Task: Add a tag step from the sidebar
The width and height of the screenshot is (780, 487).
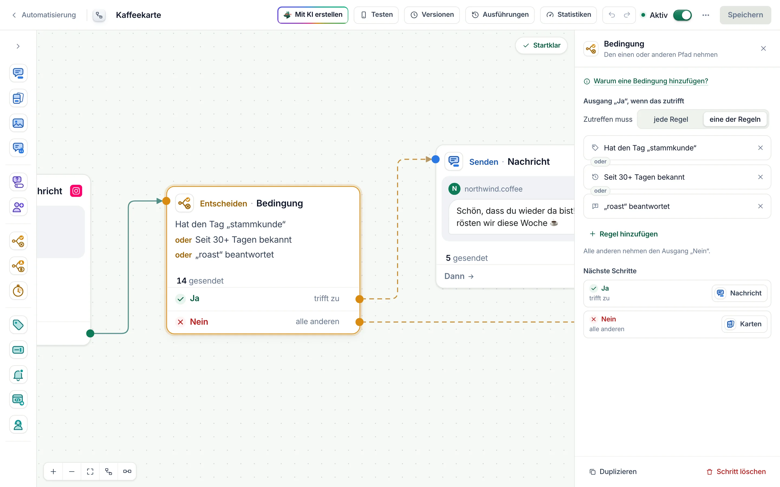Action: pyautogui.click(x=18, y=325)
